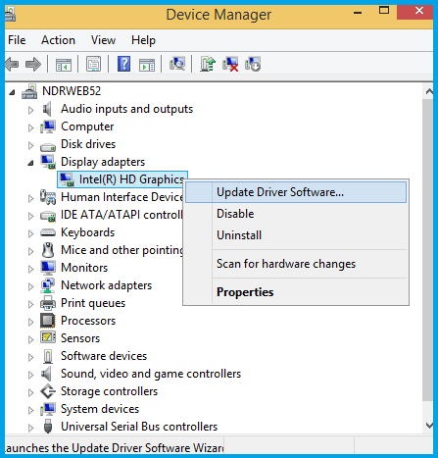
Task: Click the Network adapters icon
Action: pyautogui.click(x=48, y=285)
